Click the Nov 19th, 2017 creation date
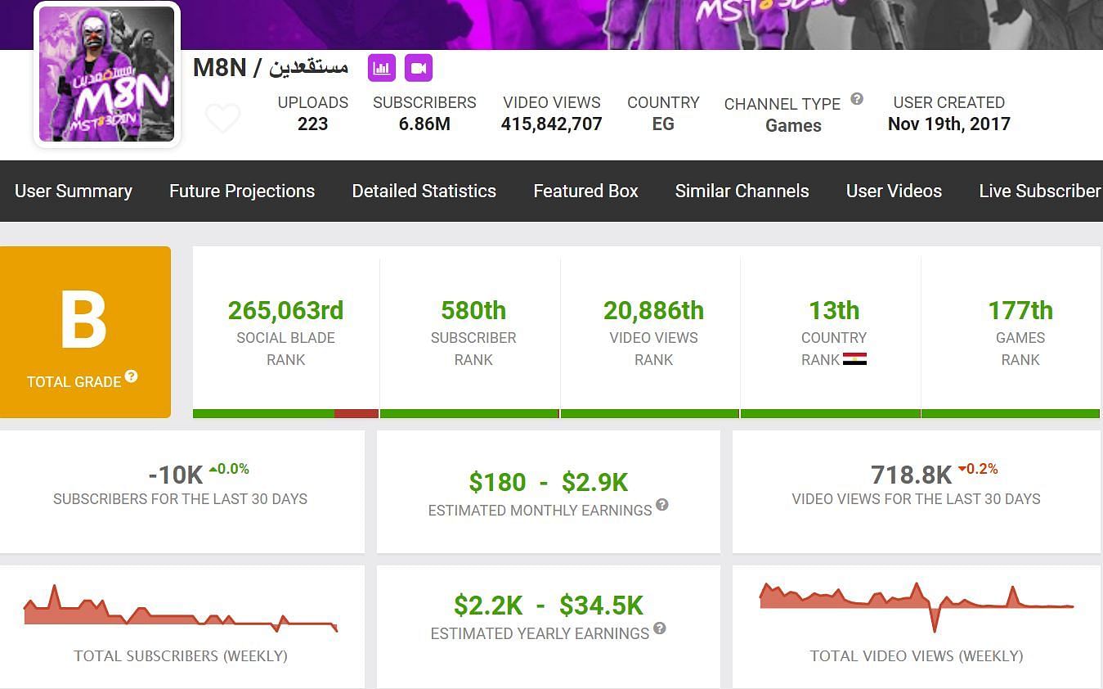The height and width of the screenshot is (689, 1103). [949, 124]
